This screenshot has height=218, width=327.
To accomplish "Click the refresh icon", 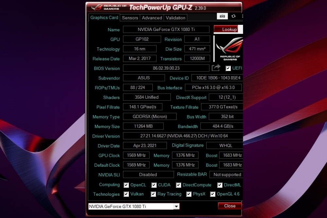I will 233,16.
